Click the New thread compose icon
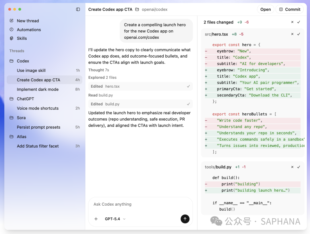Image resolution: width=310 pixels, height=234 pixels. (11, 21)
